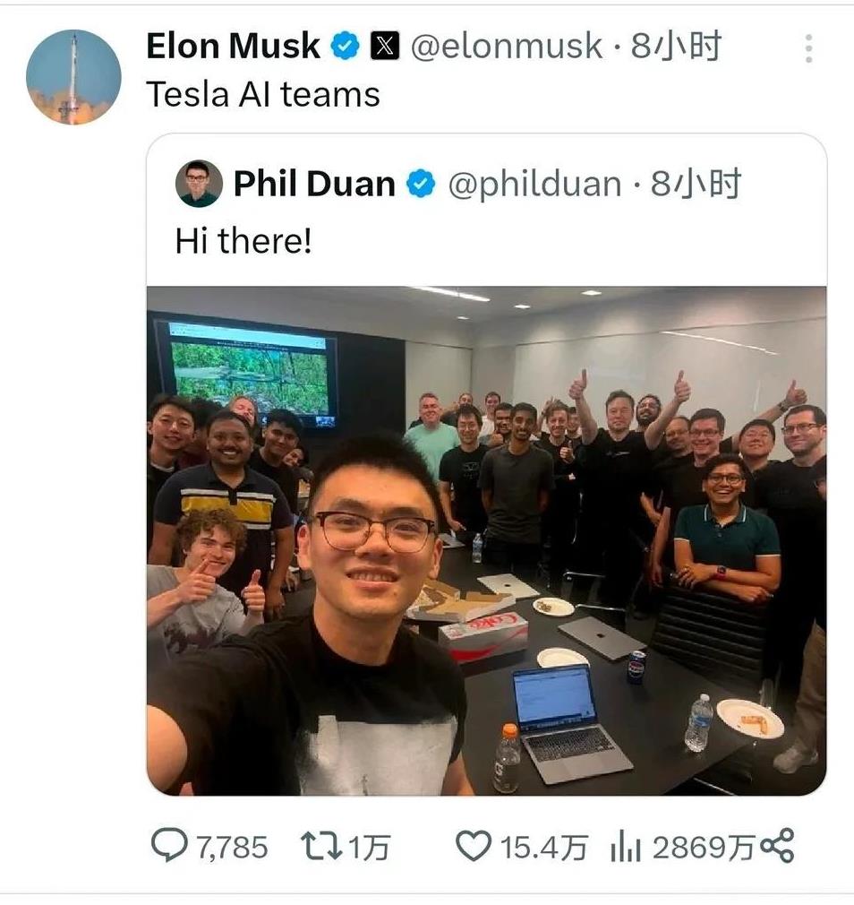This screenshot has width=854, height=905.
Task: Click the 15.4万 likes count
Action: coord(543,848)
